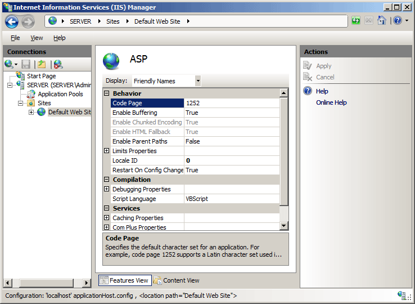Select the Locale ID property row
This screenshot has width=415, height=304.
point(195,160)
